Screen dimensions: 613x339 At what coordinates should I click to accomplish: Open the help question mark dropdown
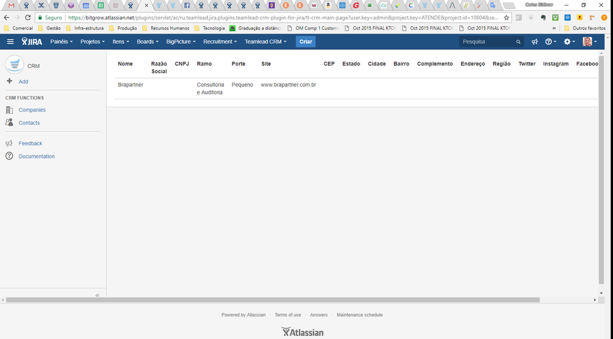(550, 42)
